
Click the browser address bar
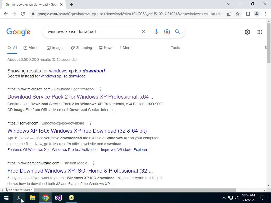pos(130,14)
